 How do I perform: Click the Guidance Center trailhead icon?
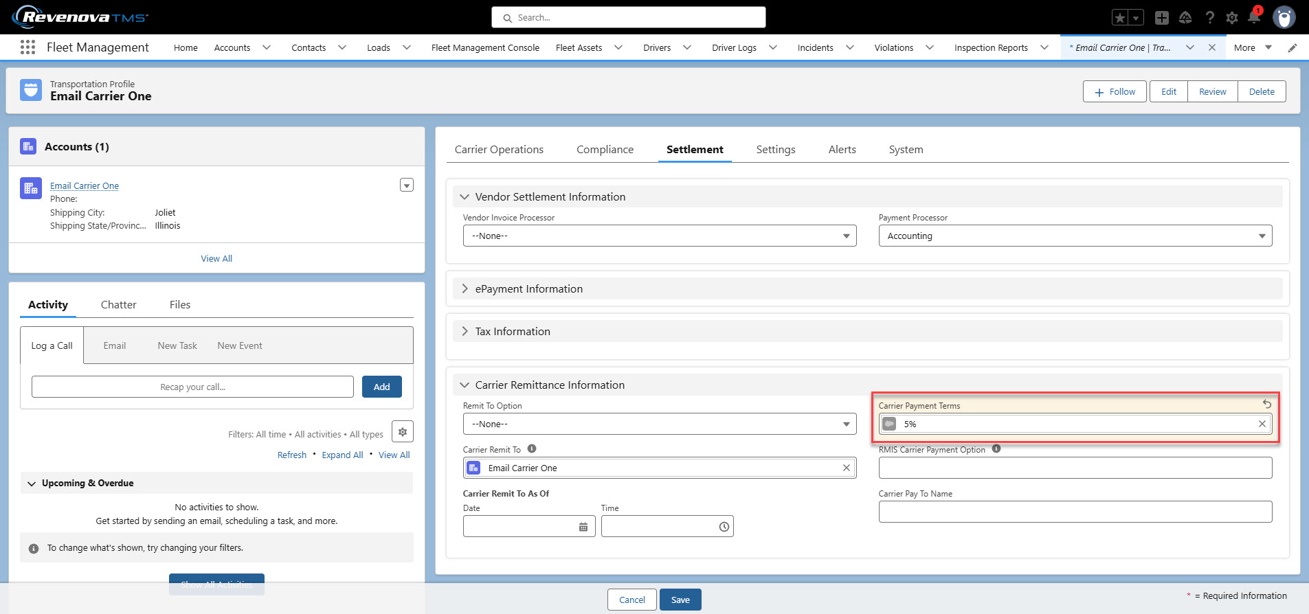tap(1185, 18)
